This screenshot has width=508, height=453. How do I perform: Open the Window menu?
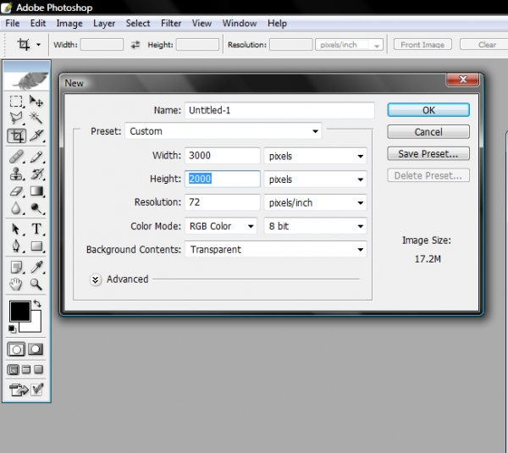pyautogui.click(x=240, y=24)
